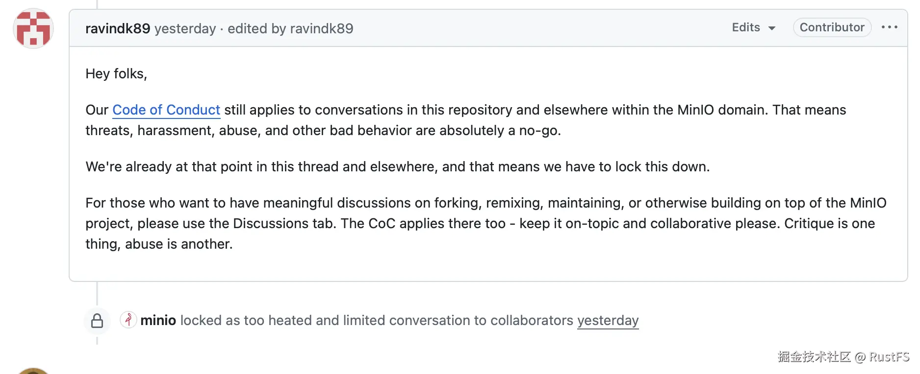
Task: Click the 'yesterday' timestamp in the comment header
Action: pos(185,28)
